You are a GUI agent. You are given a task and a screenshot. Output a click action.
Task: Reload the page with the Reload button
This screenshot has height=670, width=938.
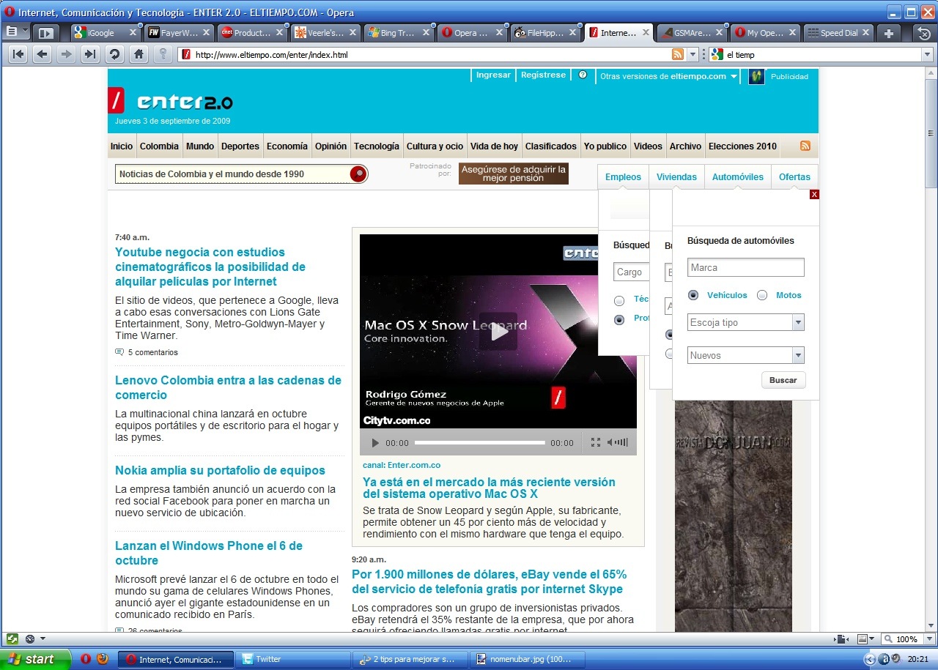pos(114,54)
